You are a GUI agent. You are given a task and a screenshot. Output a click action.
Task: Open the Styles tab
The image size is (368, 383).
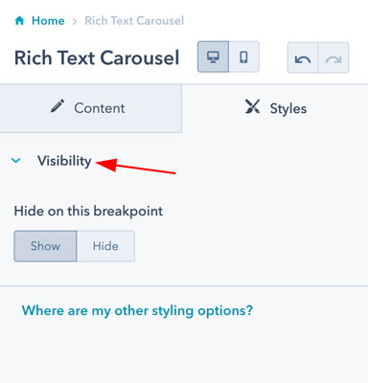(x=275, y=108)
